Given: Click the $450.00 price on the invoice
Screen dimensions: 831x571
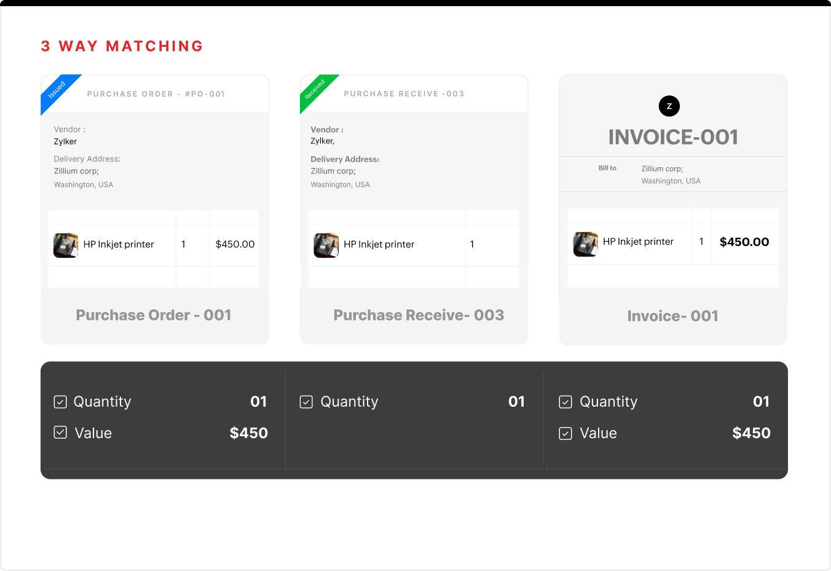Looking at the screenshot, I should 744,242.
